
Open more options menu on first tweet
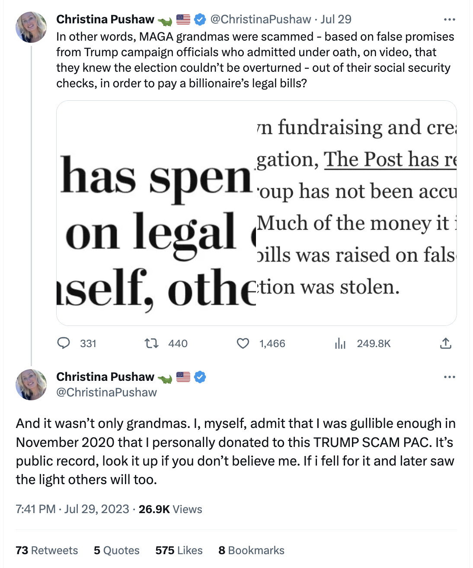[x=449, y=19]
